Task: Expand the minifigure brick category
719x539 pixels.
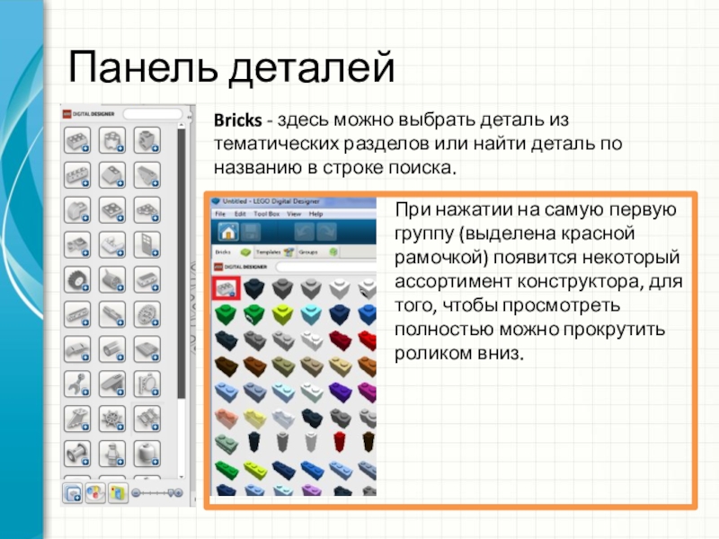Action: tap(111, 454)
